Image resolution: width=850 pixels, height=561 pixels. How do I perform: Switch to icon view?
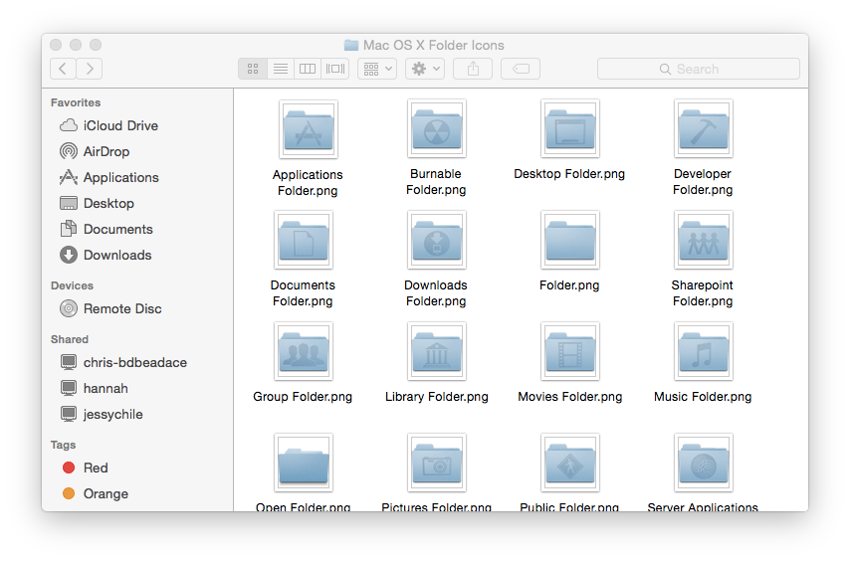tap(253, 69)
